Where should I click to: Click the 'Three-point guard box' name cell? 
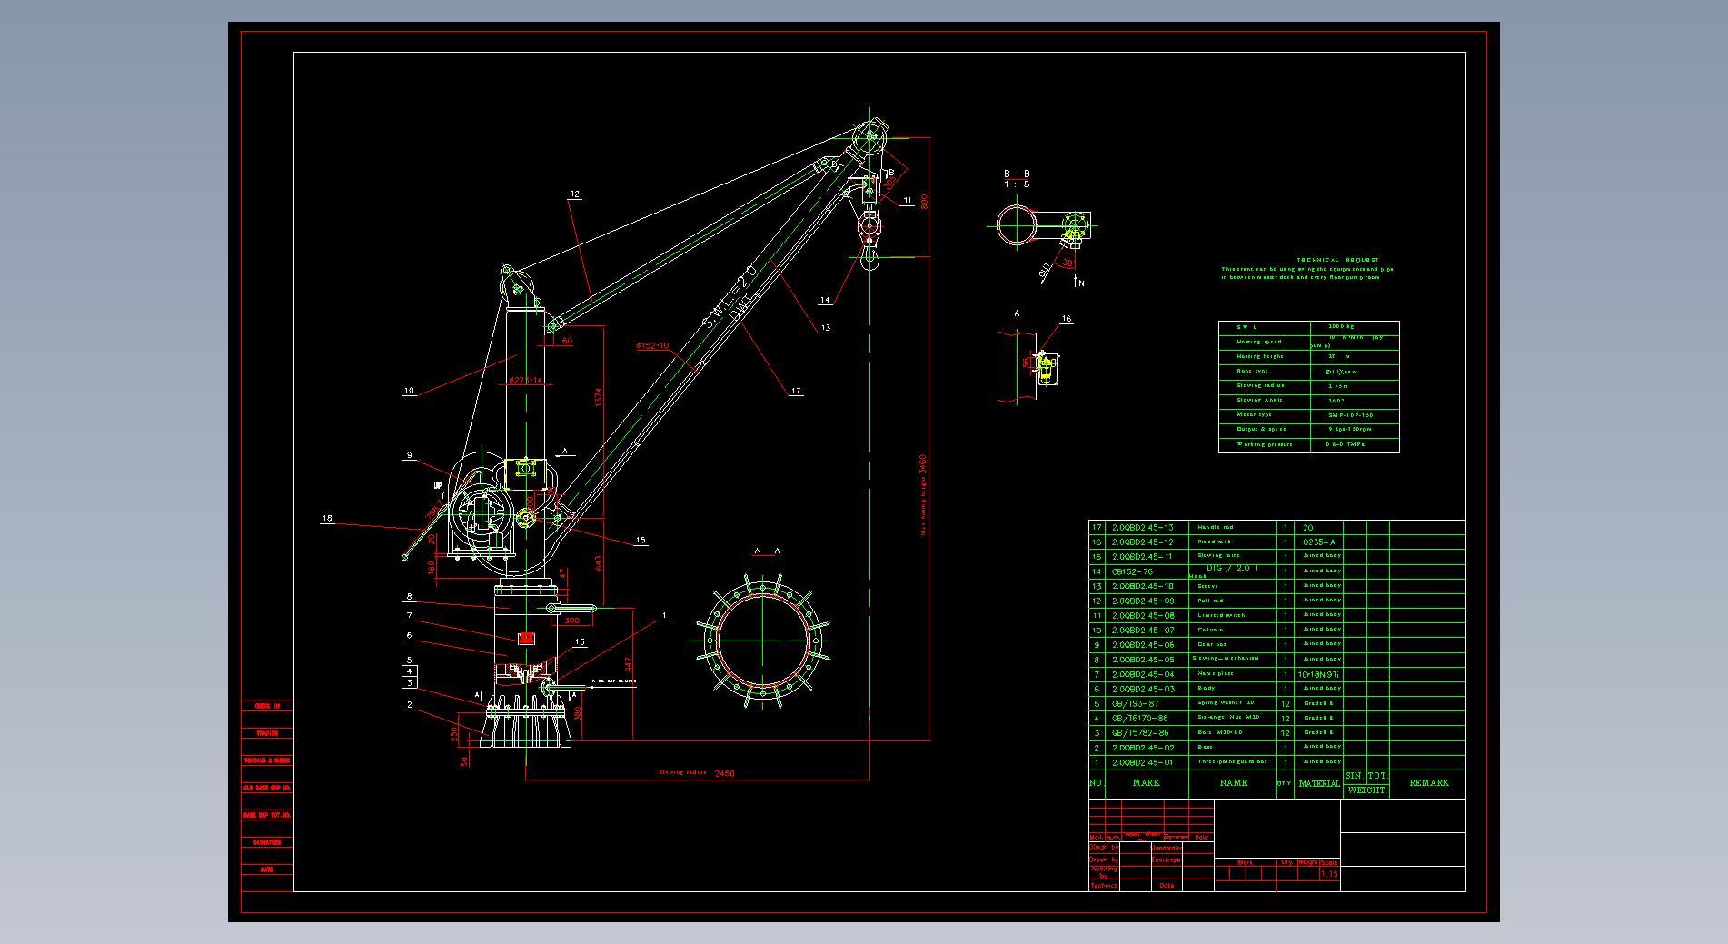[1233, 761]
